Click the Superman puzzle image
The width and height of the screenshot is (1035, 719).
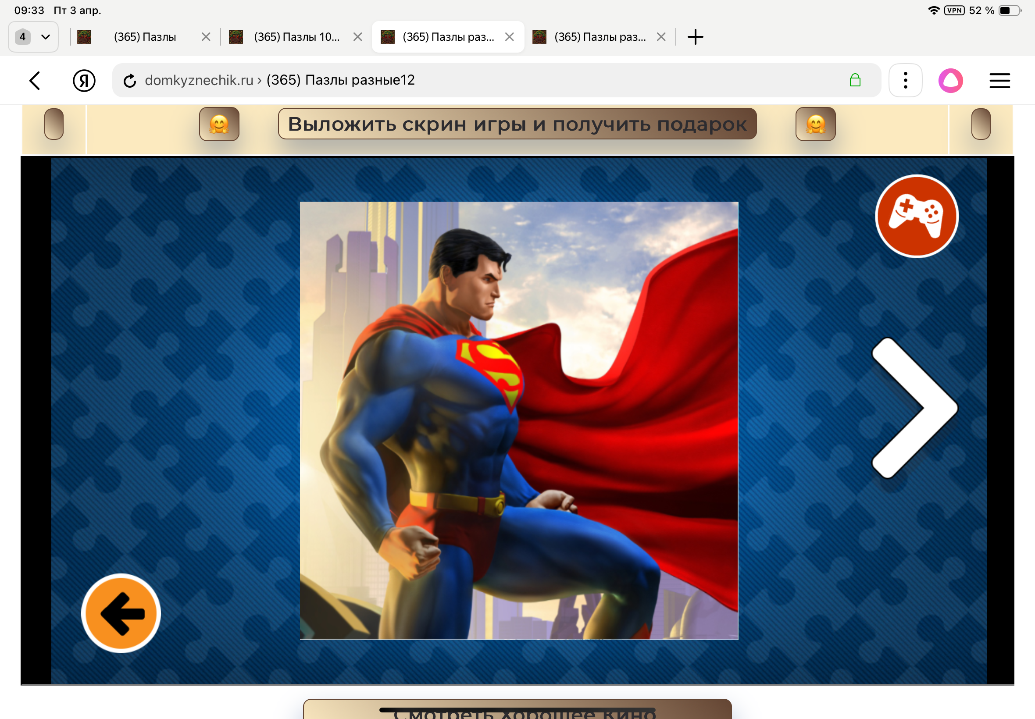[x=519, y=420]
